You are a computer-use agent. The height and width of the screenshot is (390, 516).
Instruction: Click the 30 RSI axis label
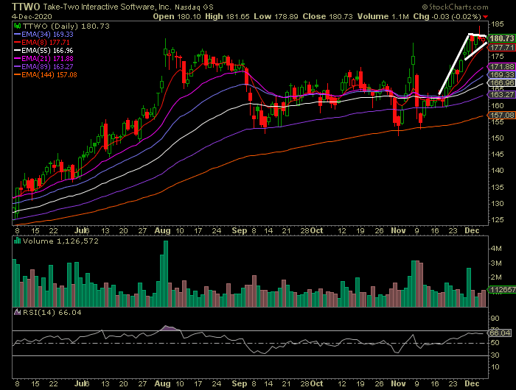[495, 355]
